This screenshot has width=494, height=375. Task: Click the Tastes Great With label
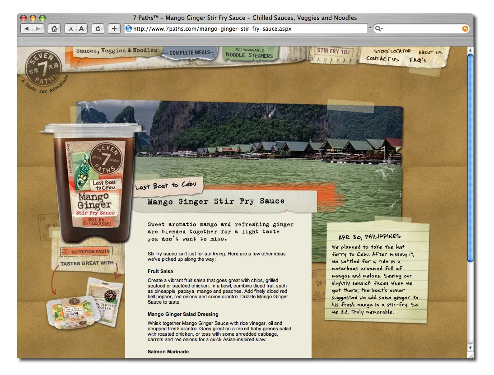point(87,263)
